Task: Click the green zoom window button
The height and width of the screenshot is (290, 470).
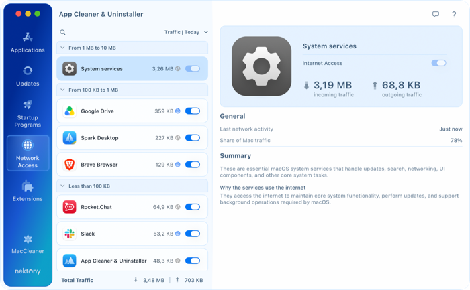Action: [x=37, y=14]
